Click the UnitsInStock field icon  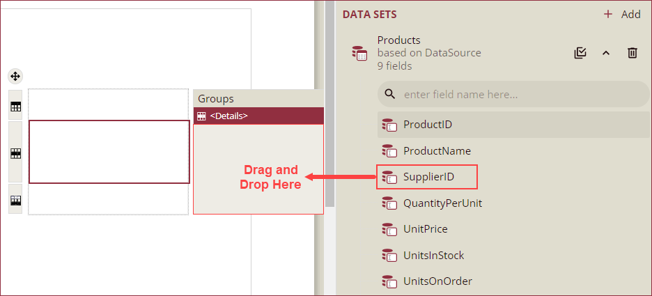pyautogui.click(x=389, y=256)
